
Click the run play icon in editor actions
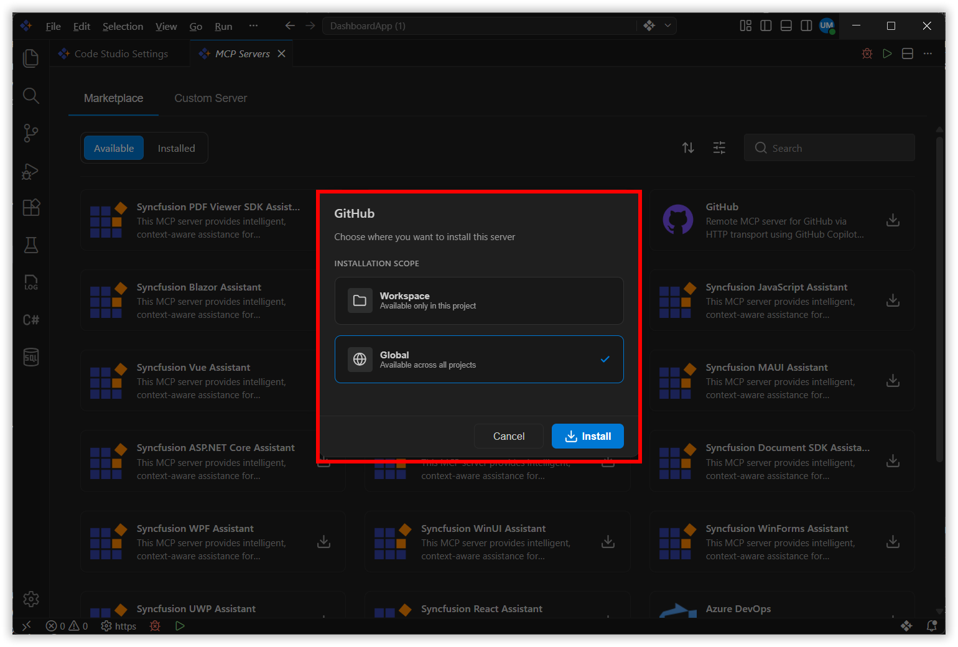point(888,54)
